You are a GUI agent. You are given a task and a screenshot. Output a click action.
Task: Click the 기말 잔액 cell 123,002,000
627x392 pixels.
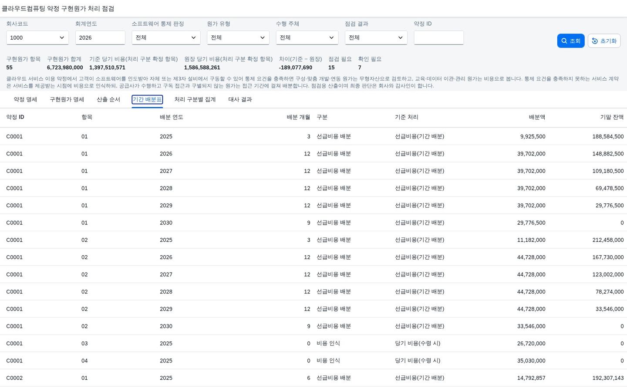click(608, 274)
